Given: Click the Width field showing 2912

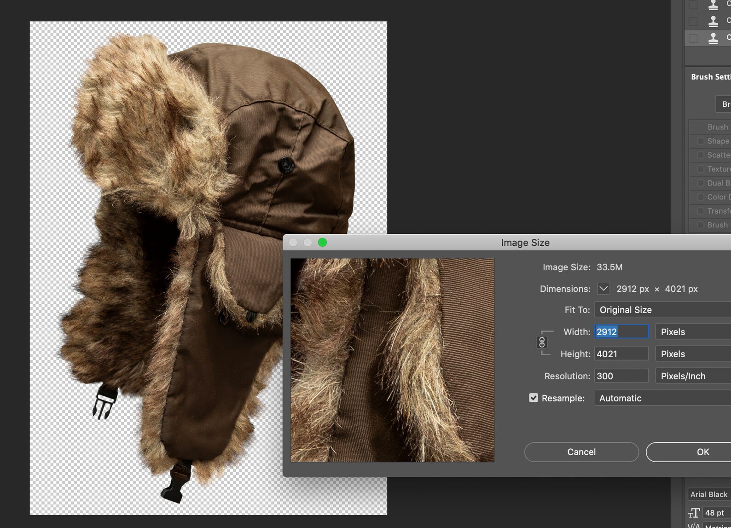Looking at the screenshot, I should 621,332.
